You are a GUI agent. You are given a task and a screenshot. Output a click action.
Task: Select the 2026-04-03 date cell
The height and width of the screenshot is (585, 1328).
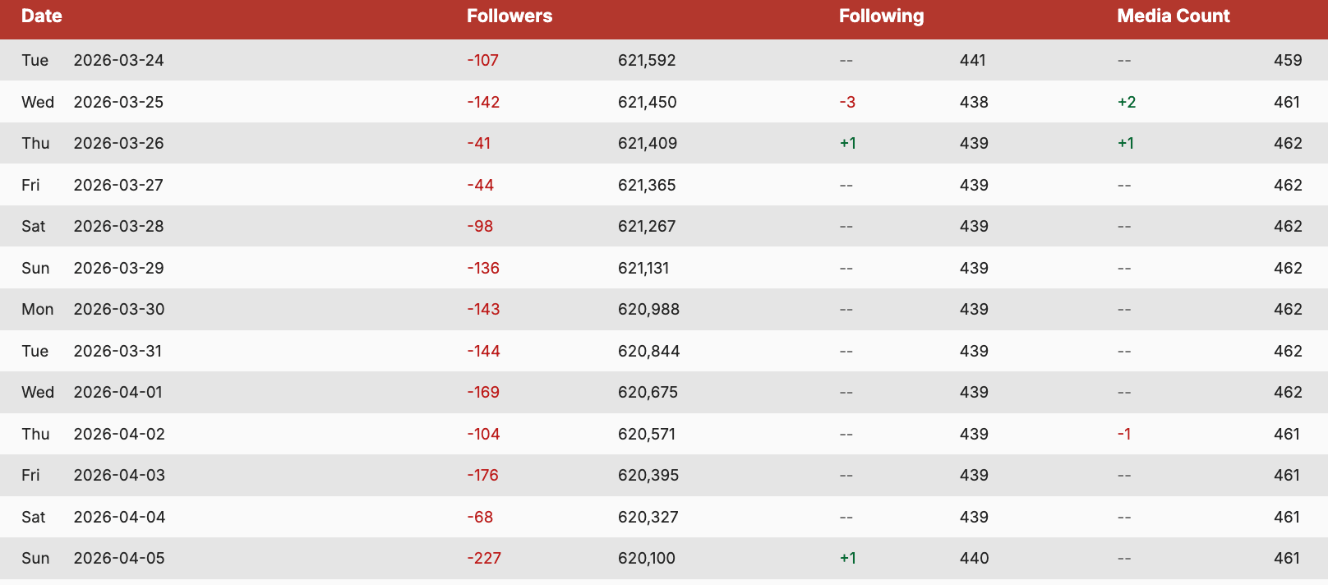click(x=119, y=475)
